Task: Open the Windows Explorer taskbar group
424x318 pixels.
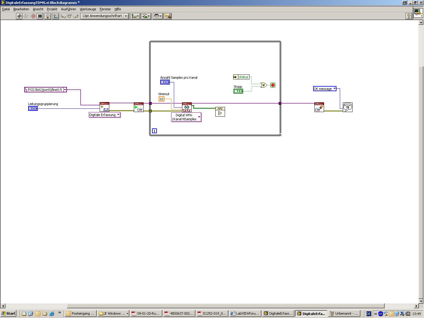Action: (114, 313)
